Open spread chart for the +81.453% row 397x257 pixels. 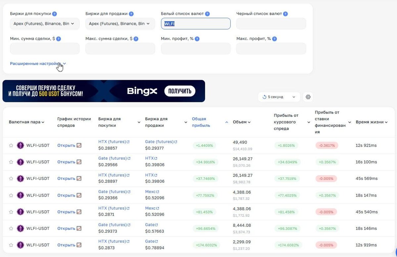[69, 212]
